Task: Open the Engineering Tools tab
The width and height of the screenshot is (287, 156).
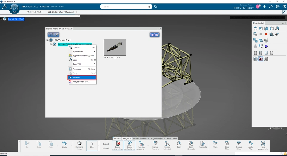Action: tap(158, 138)
